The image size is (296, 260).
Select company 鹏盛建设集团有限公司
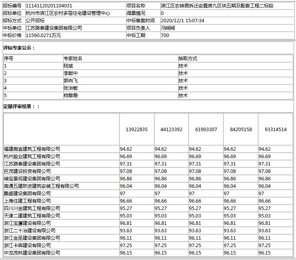point(27,193)
